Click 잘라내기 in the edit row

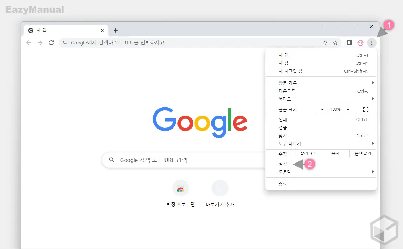[x=308, y=153]
